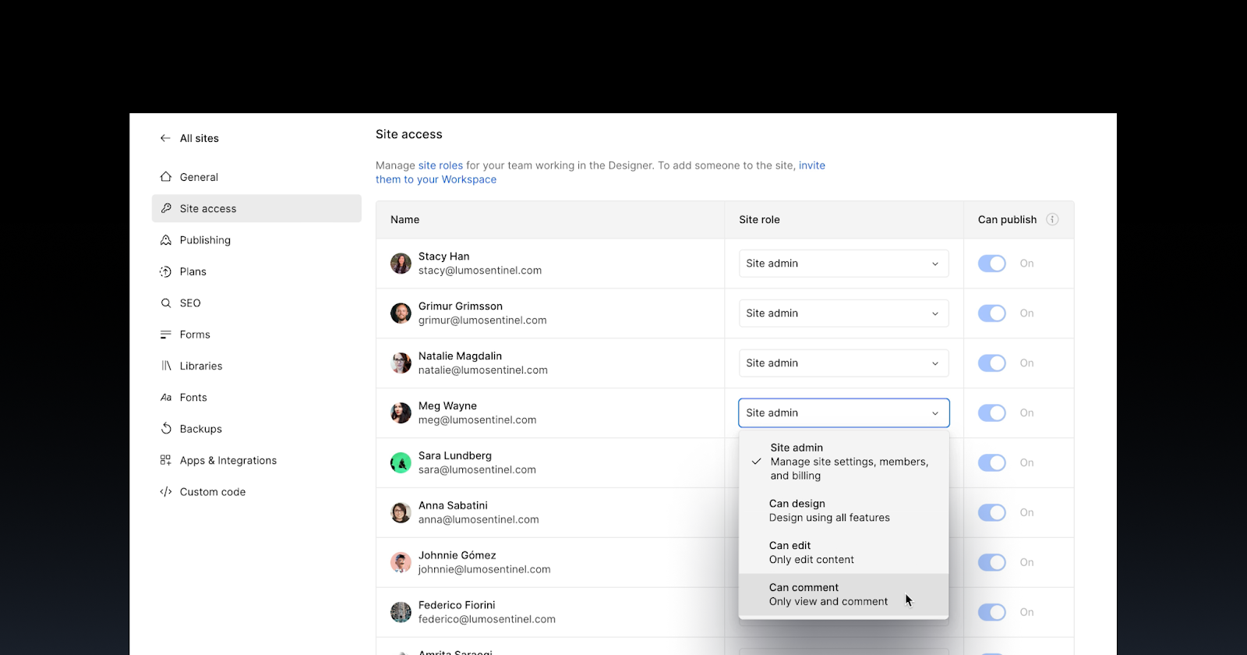Collapse Meg Wayne's open role dropdown
The image size is (1247, 655).
843,413
